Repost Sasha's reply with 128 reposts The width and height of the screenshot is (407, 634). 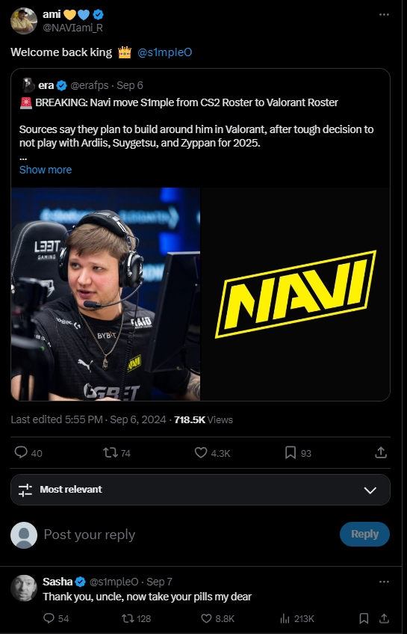pyautogui.click(x=128, y=618)
